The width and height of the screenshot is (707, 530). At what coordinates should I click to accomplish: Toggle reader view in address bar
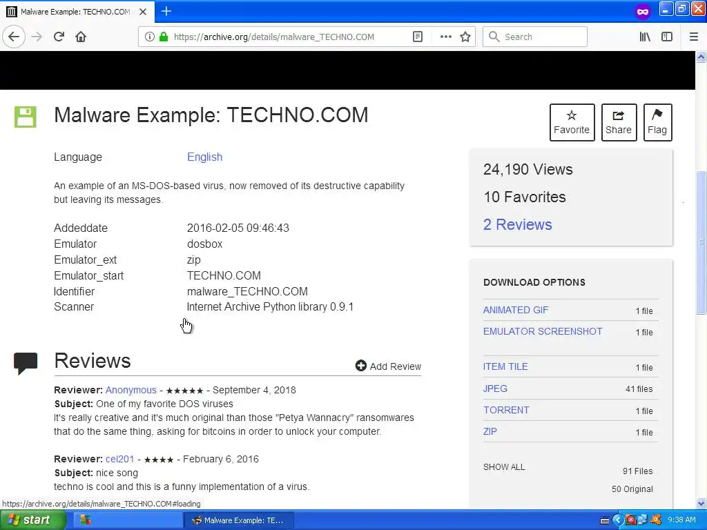coord(418,37)
